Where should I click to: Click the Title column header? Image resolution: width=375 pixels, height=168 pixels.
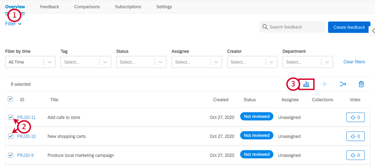click(54, 100)
